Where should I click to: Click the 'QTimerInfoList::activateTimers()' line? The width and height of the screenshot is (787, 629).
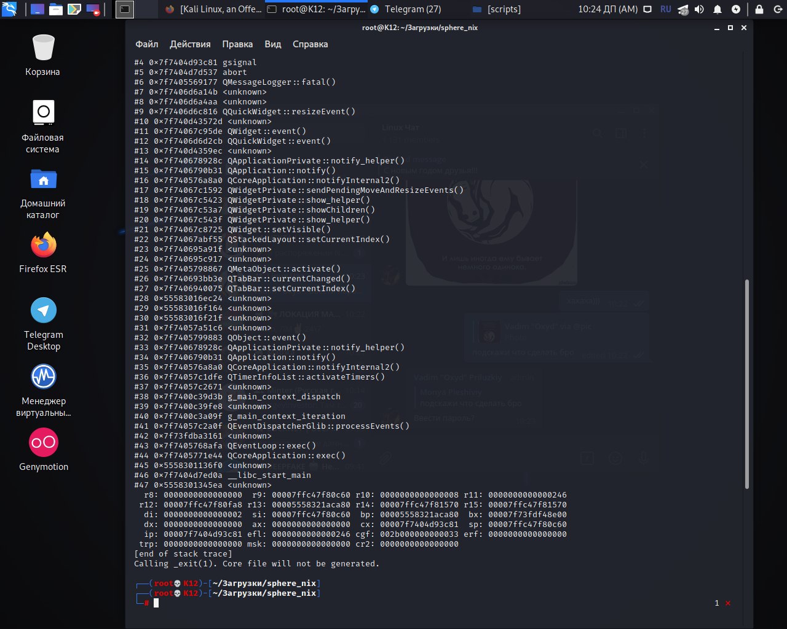coord(259,377)
